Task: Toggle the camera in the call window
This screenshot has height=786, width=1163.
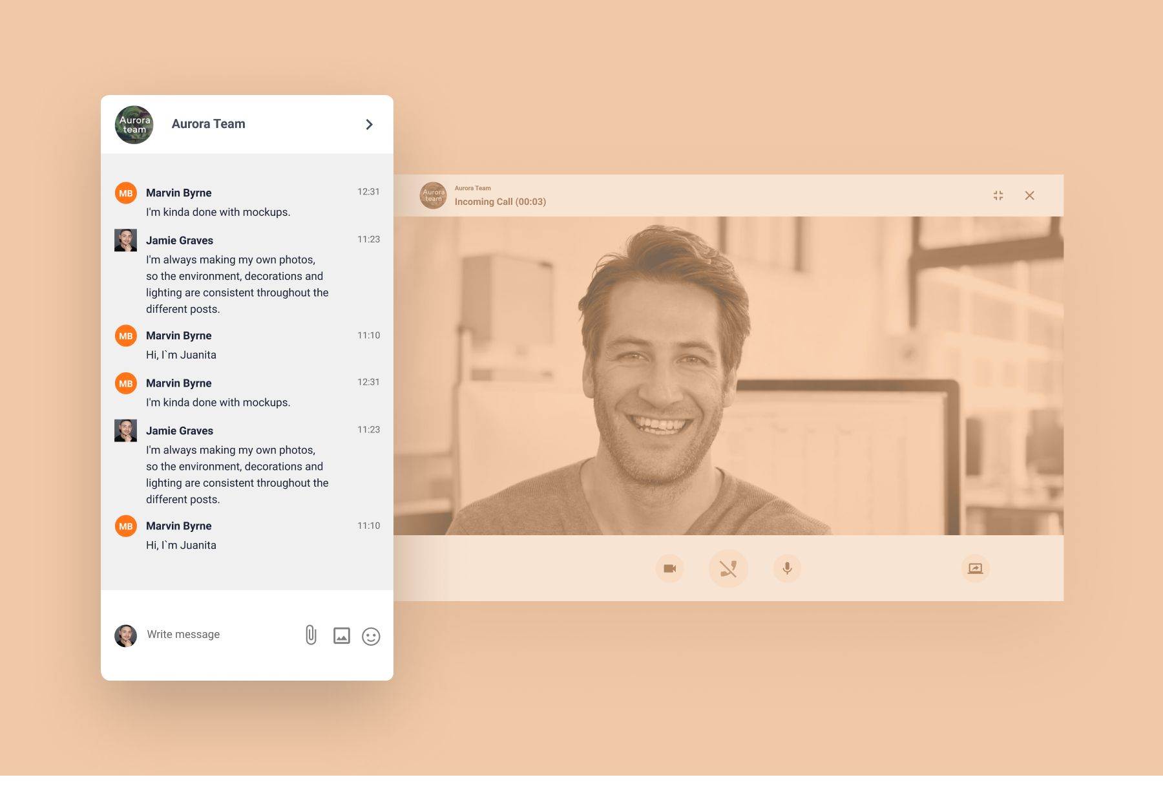Action: (670, 569)
